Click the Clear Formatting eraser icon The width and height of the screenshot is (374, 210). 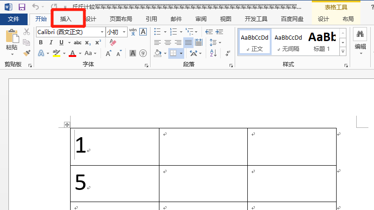(112, 42)
